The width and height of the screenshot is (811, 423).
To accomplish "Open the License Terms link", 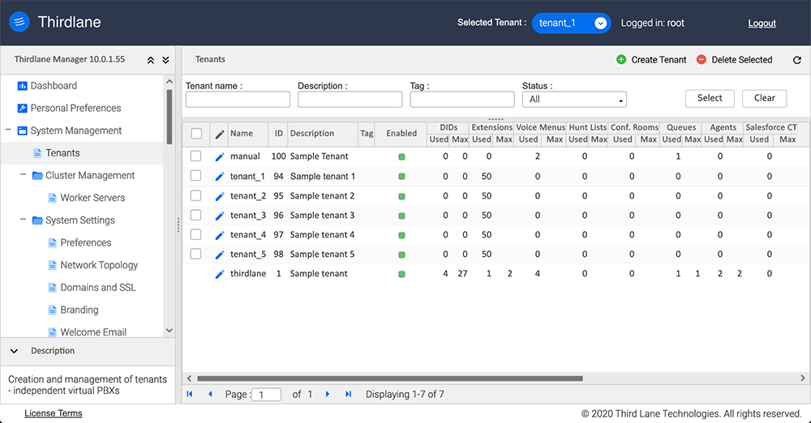I will click(54, 413).
